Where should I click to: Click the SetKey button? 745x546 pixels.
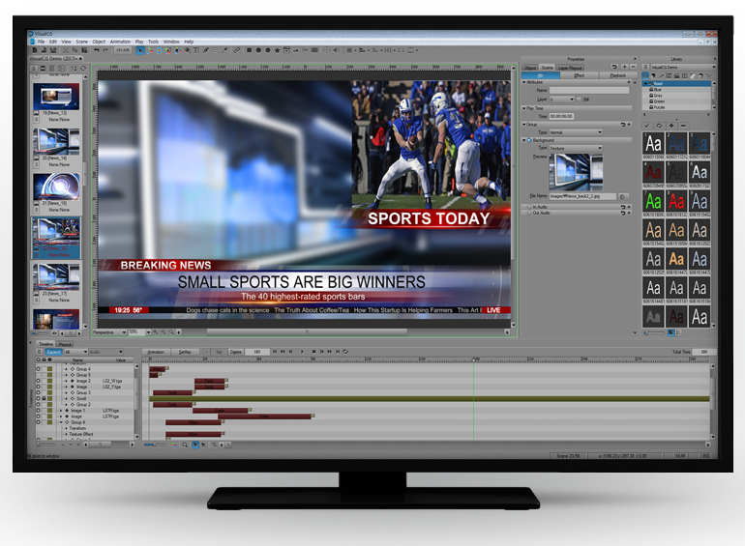pos(185,352)
